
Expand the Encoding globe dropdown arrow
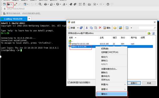[x=60, y=4]
